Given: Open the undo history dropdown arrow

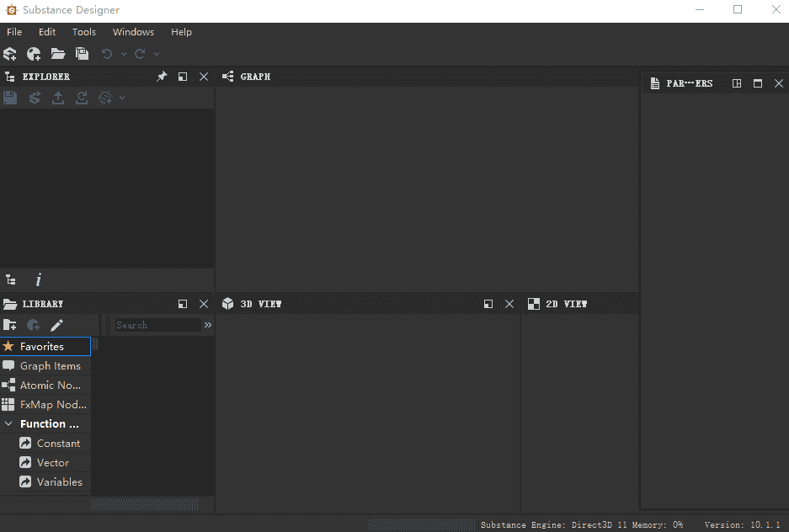Looking at the screenshot, I should (x=124, y=54).
